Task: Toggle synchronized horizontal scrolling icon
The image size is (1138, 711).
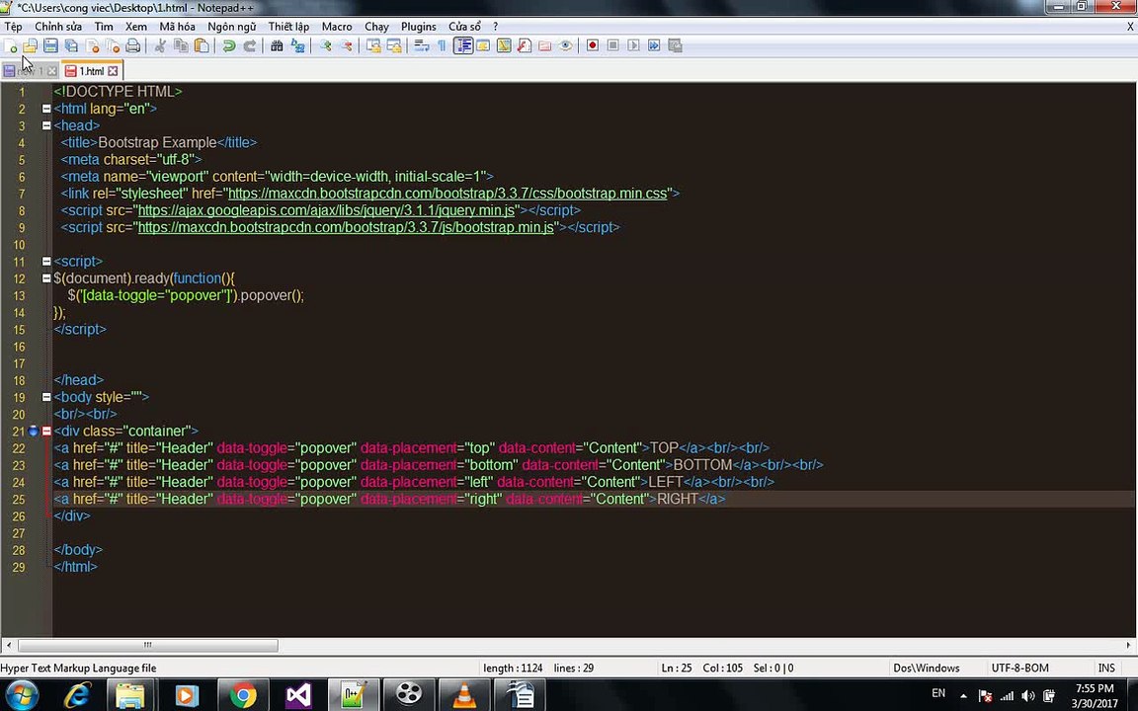Action: coord(394,45)
